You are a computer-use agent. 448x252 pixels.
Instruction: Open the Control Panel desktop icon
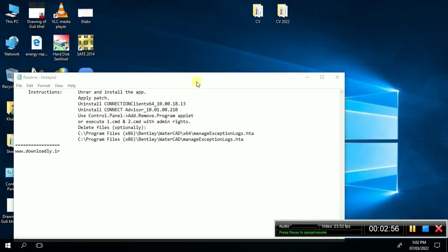(x=9, y=179)
